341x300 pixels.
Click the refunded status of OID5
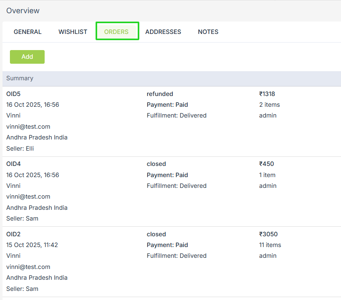(160, 94)
